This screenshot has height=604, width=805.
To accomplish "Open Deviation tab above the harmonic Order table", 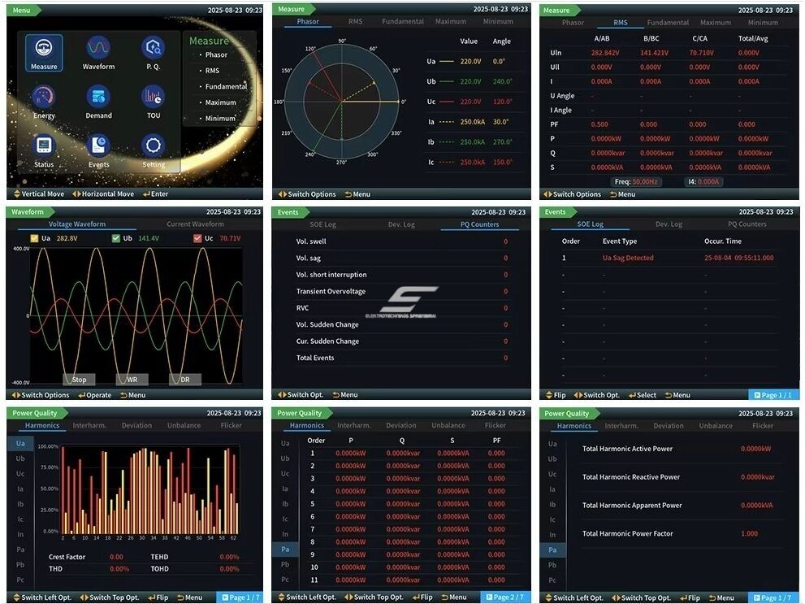I will coord(401,425).
